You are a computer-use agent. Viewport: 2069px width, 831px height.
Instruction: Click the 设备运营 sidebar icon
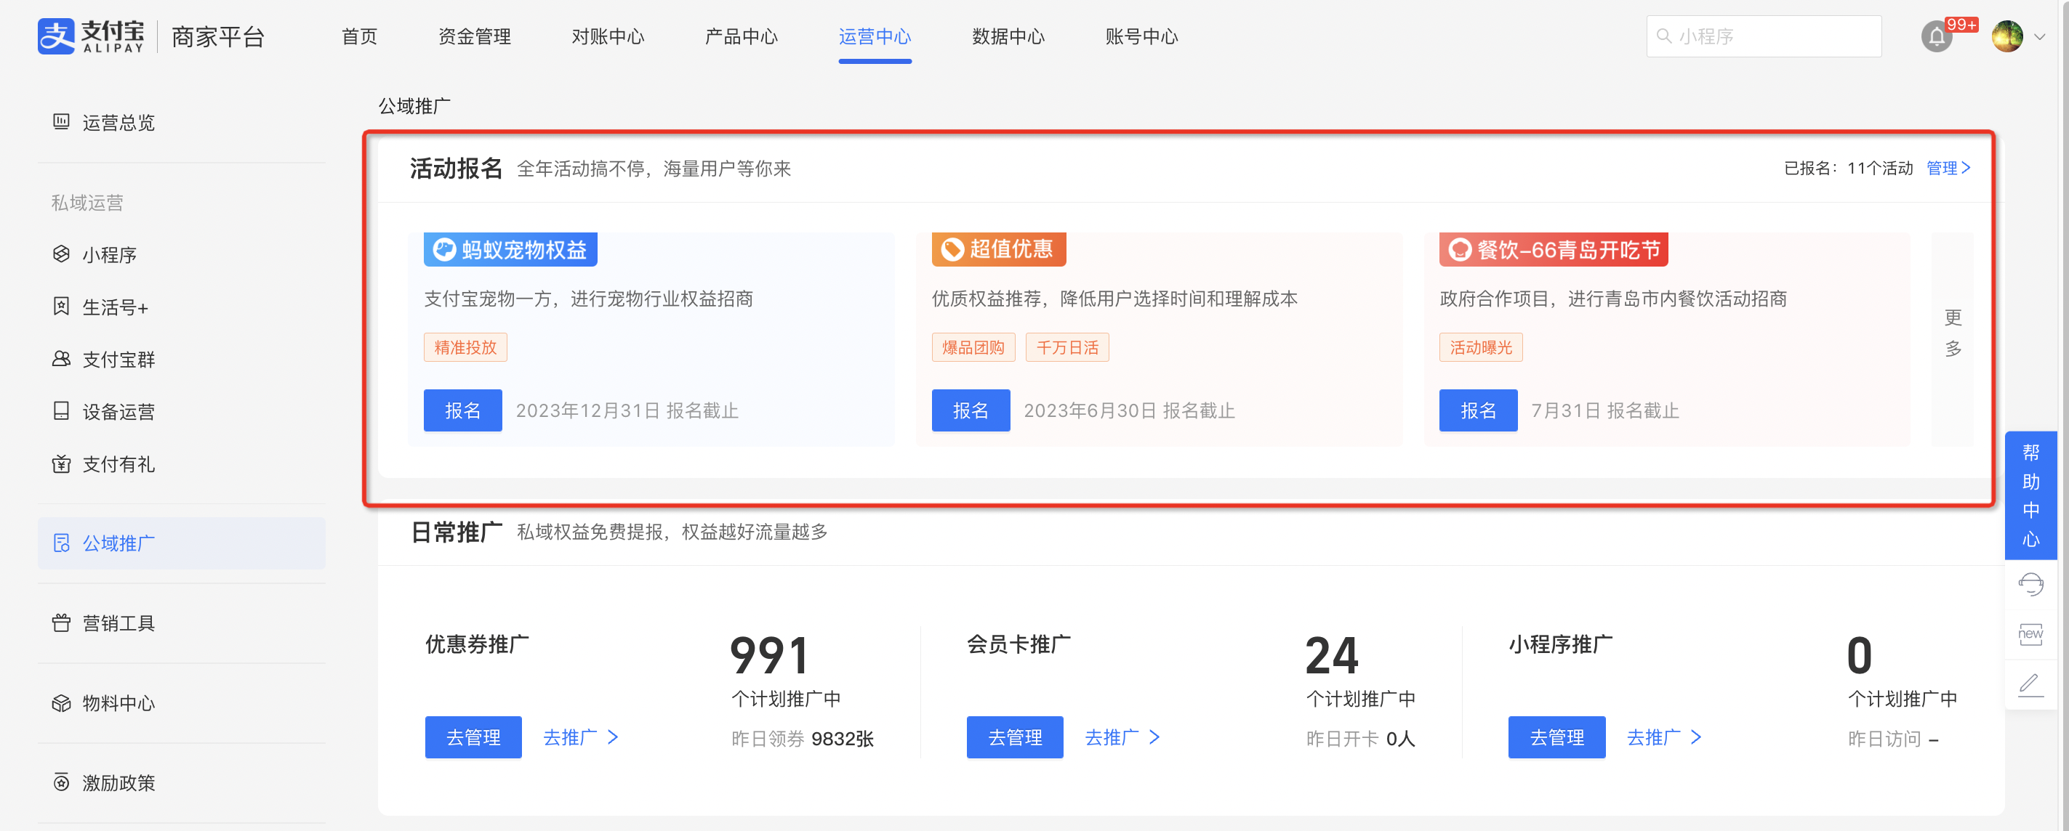61,410
